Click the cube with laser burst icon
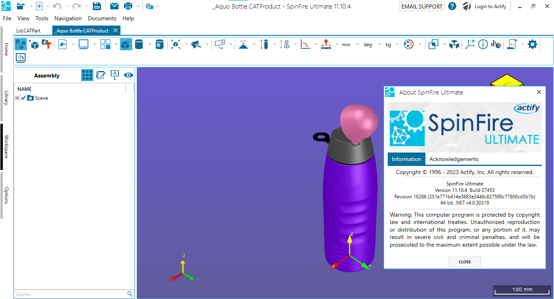Screen dimensions: 554x299 [x=454, y=44]
